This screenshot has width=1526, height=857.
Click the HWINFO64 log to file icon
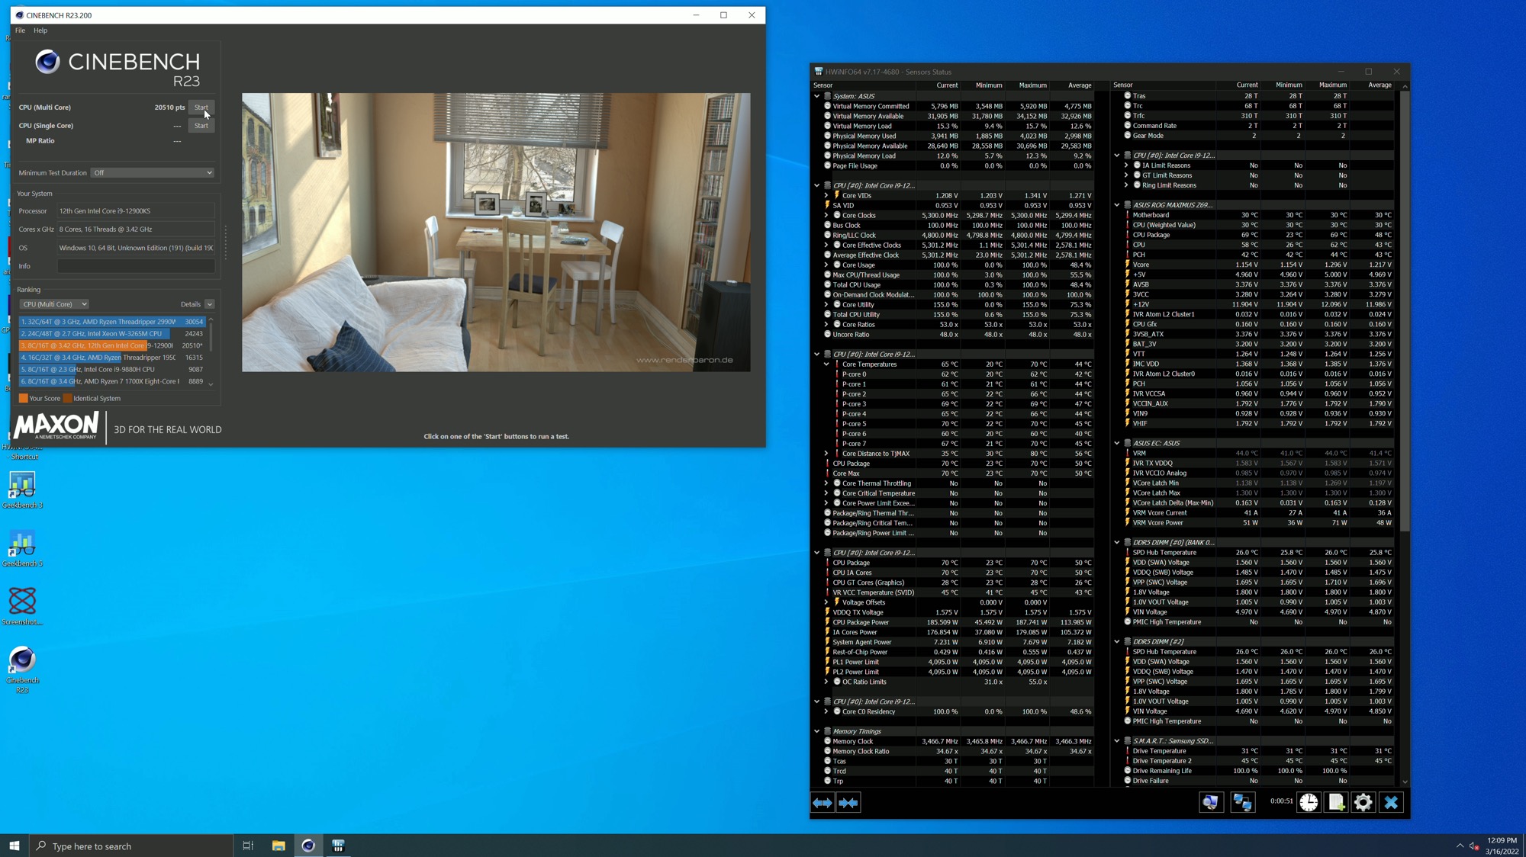(x=1338, y=803)
